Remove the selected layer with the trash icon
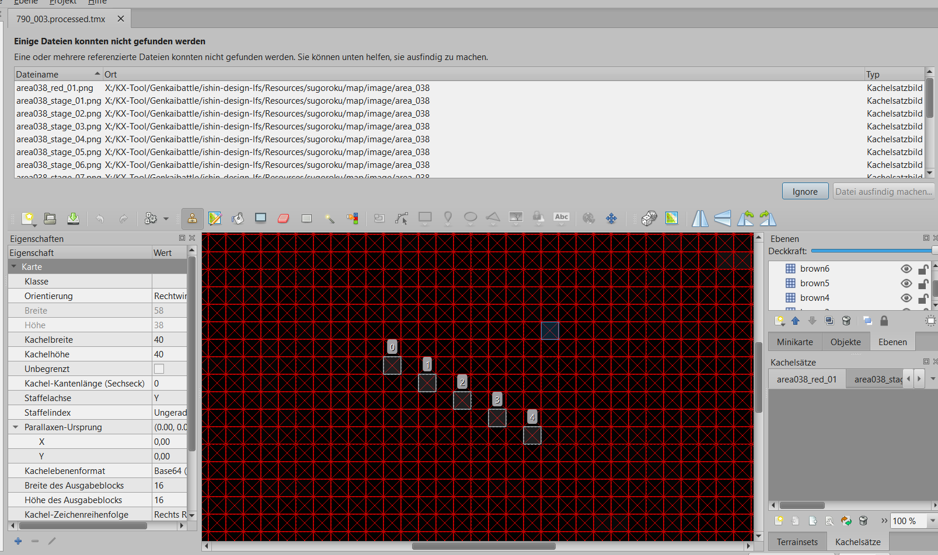The image size is (938, 555). coord(846,321)
